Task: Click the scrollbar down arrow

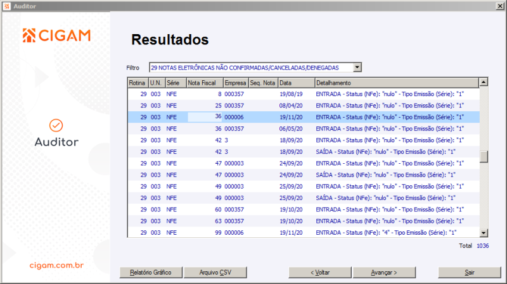Action: point(484,233)
